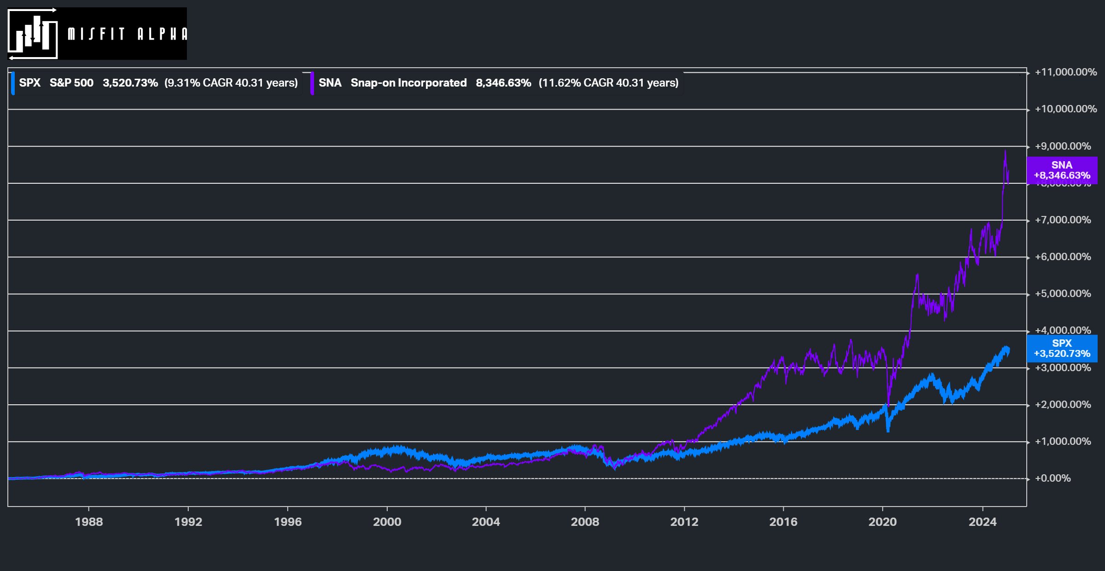Click the 2012 year label on time axis
The width and height of the screenshot is (1105, 571).
point(685,522)
